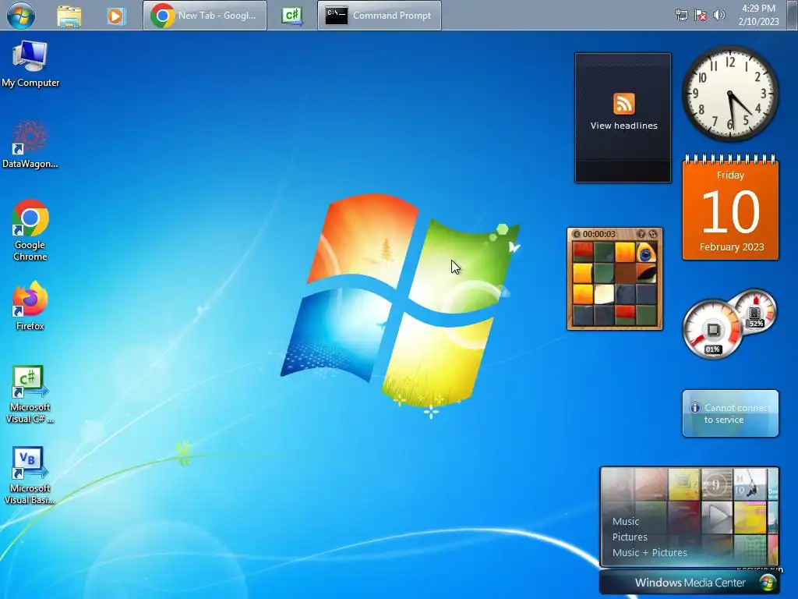Image resolution: width=798 pixels, height=599 pixels.
Task: Click View headlines in the feed gadget
Action: coord(624,126)
